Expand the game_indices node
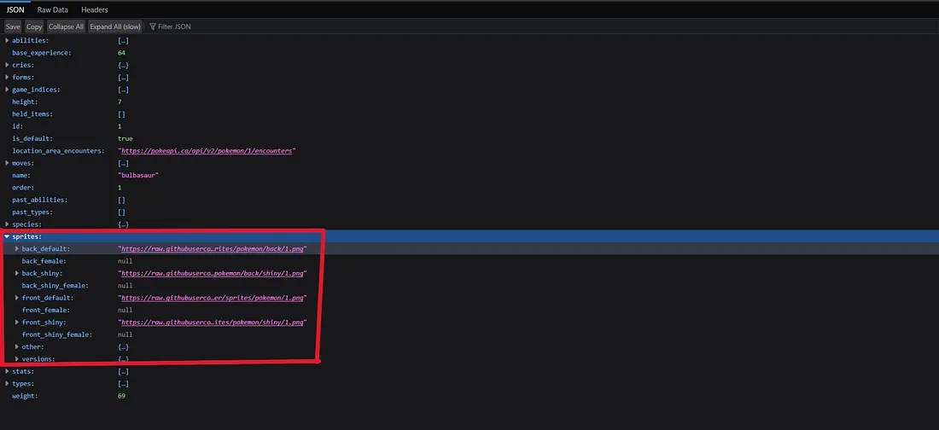Image resolution: width=939 pixels, height=430 pixels. [x=7, y=90]
